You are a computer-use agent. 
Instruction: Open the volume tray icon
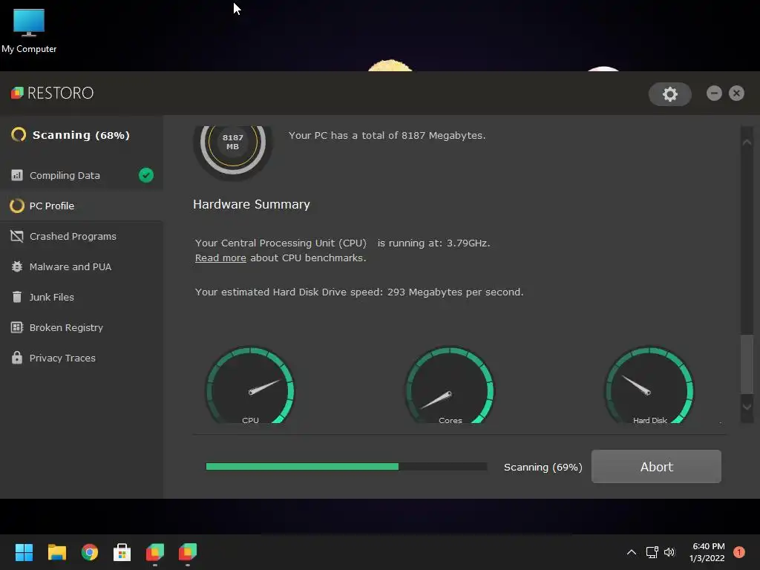click(x=669, y=552)
